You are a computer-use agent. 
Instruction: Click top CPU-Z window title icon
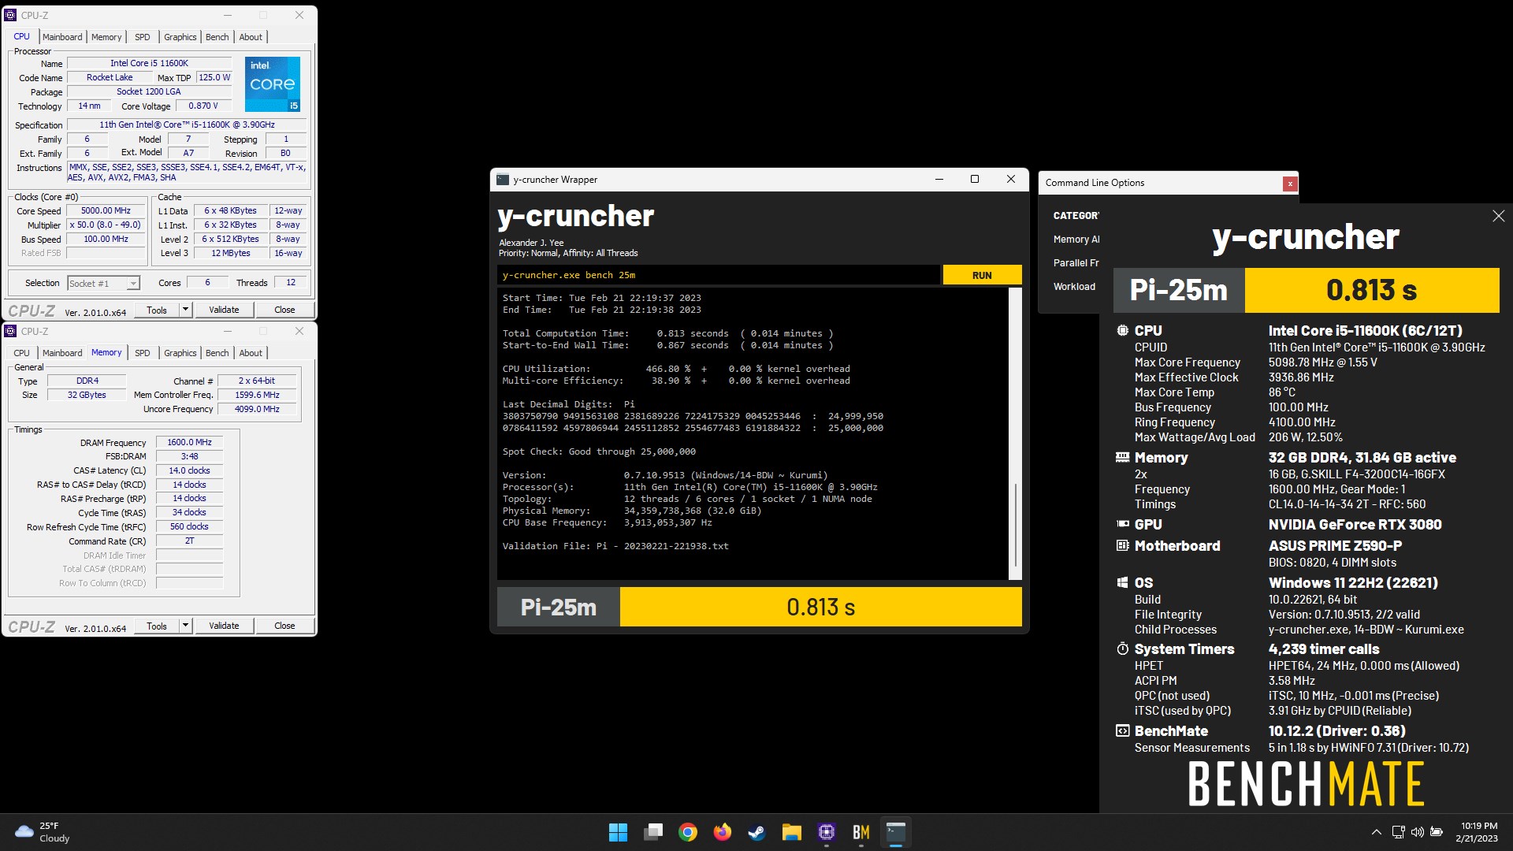click(x=10, y=15)
